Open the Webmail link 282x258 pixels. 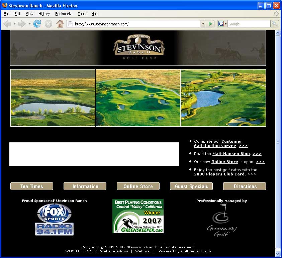pos(143,251)
